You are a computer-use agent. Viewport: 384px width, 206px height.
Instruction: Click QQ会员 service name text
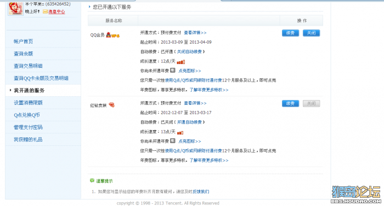tap(97, 35)
